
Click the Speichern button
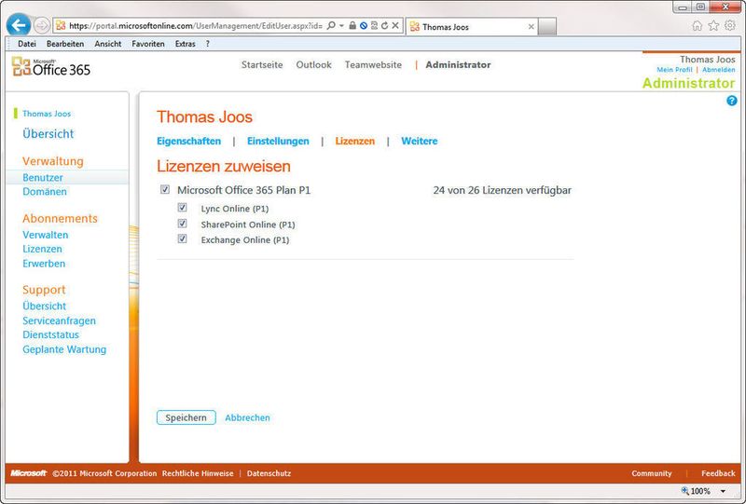pyautogui.click(x=186, y=417)
